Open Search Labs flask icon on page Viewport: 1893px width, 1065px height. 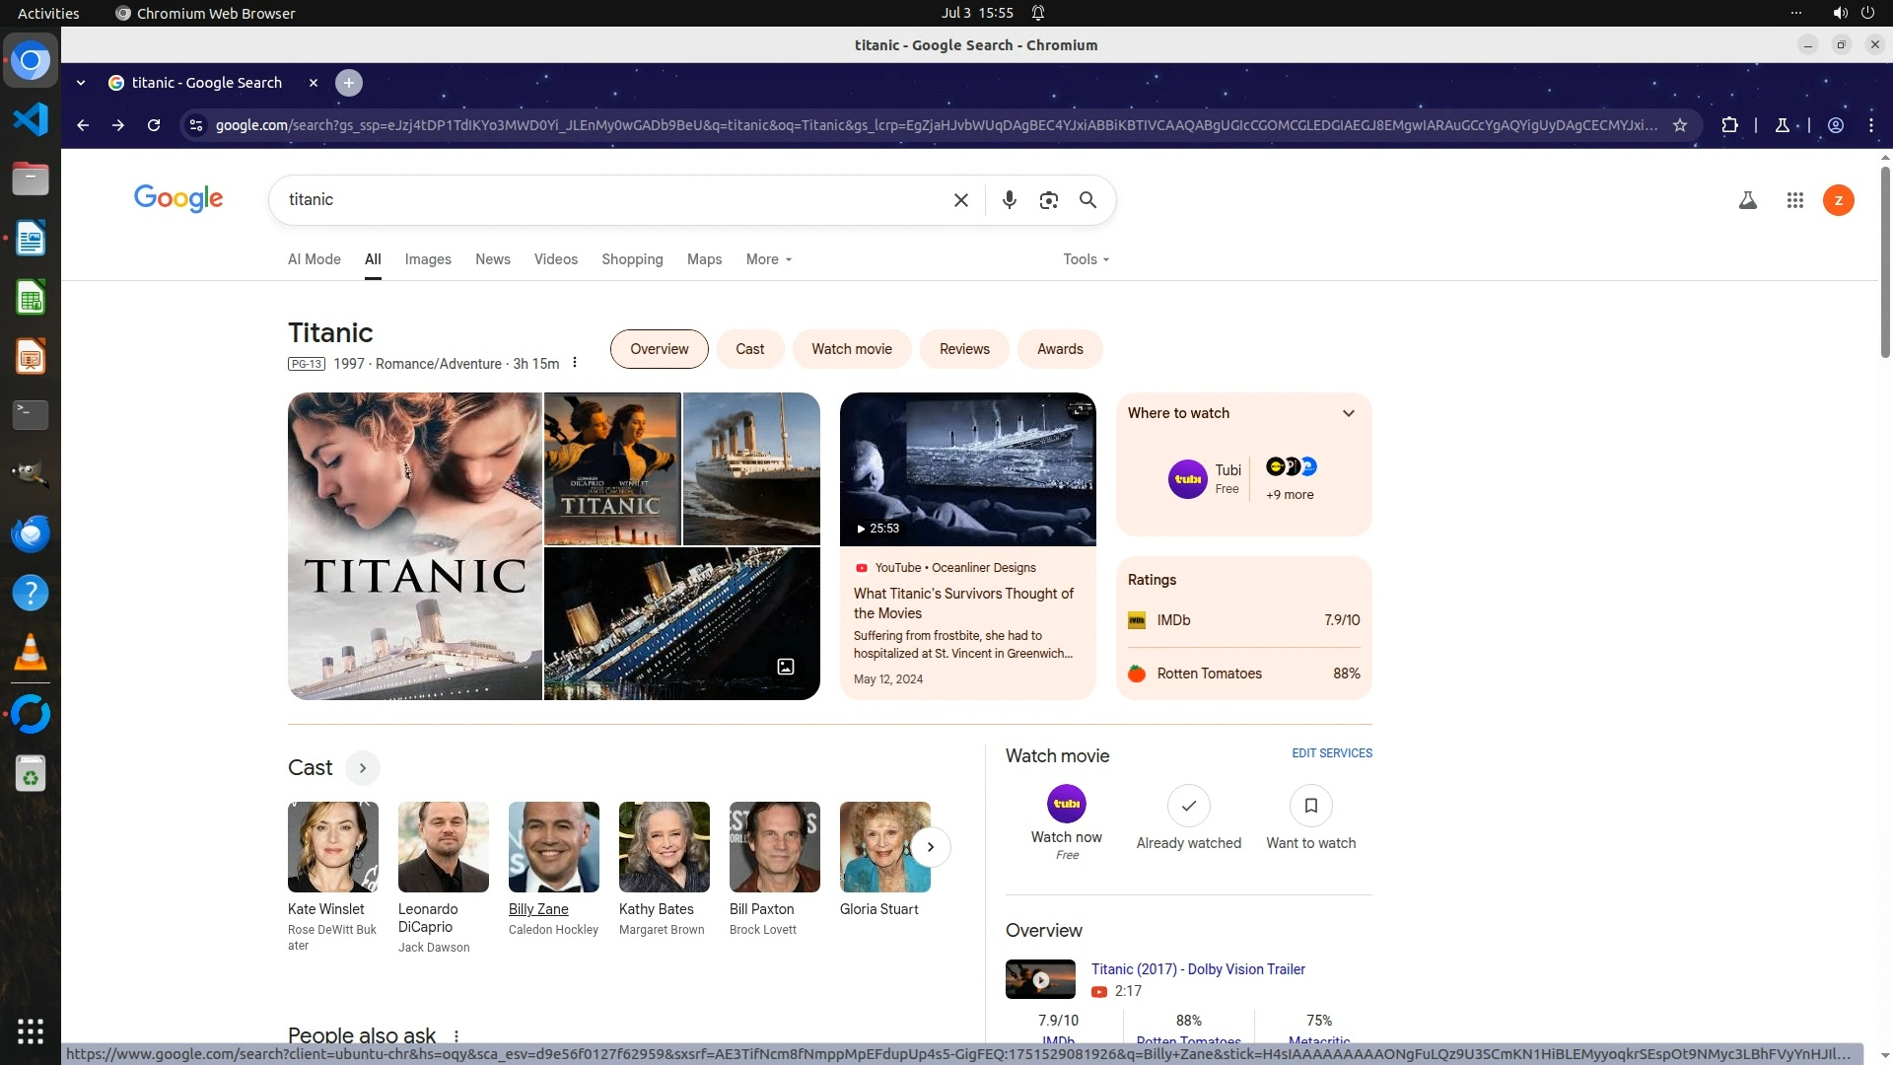point(1747,200)
